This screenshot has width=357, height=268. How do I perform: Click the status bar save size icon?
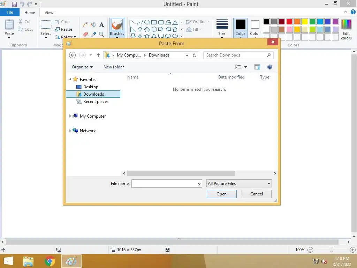coord(168,250)
